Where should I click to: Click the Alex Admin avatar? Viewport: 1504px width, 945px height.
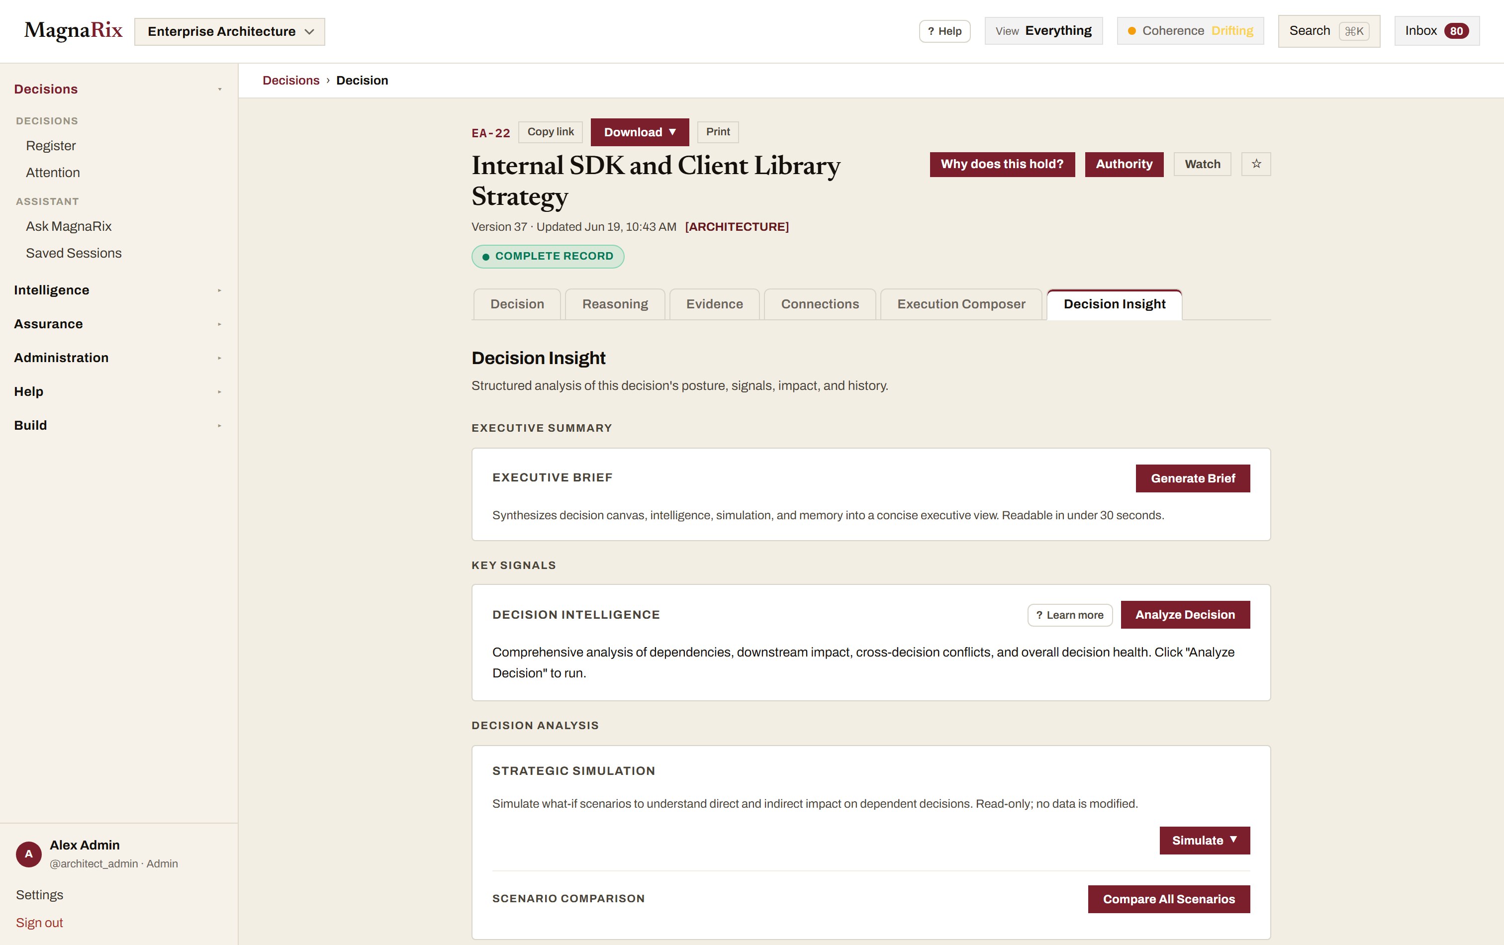click(29, 854)
